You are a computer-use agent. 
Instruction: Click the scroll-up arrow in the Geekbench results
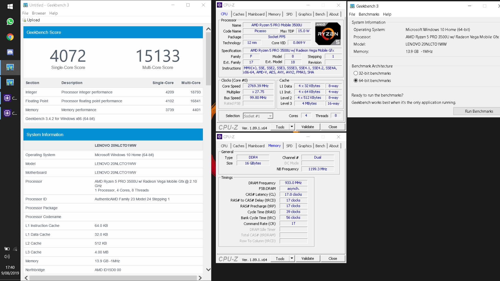pos(208,29)
